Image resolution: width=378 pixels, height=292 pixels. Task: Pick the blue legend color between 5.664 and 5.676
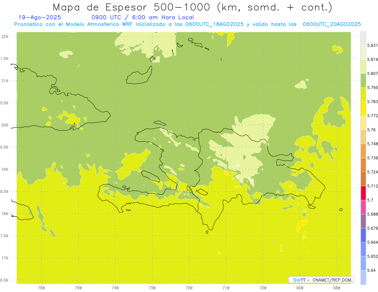pyautogui.click(x=363, y=235)
